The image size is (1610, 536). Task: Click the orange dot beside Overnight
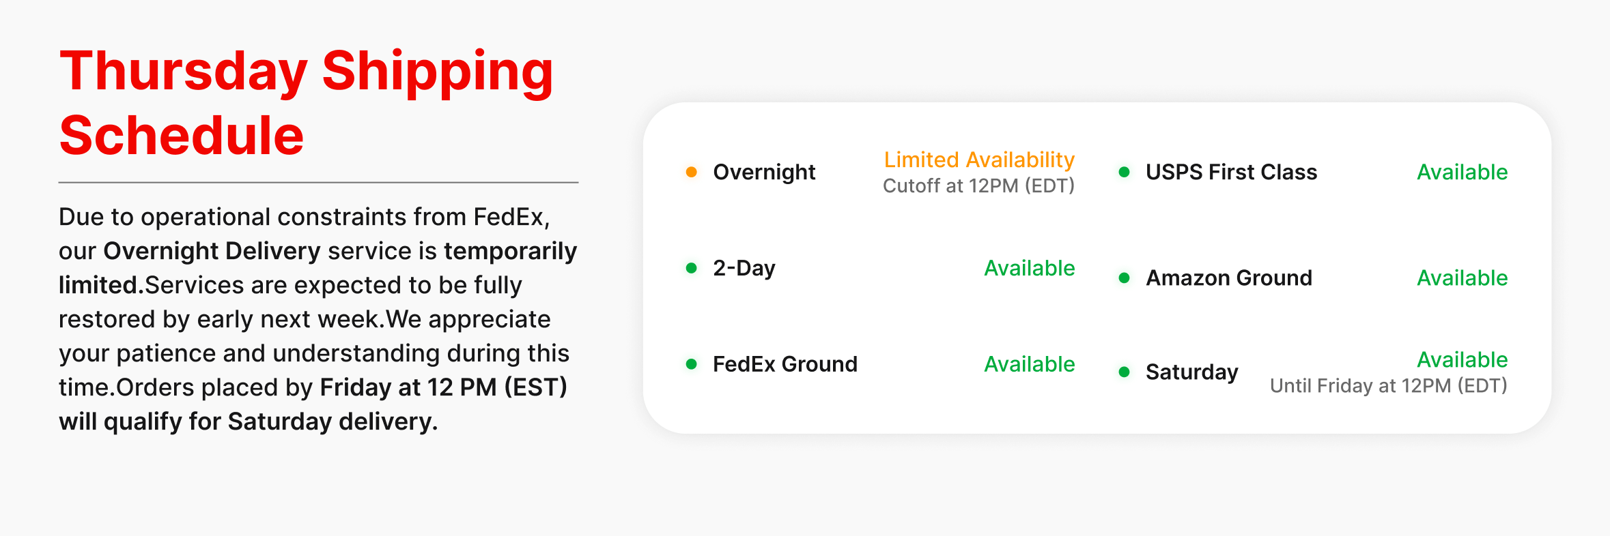[691, 172]
